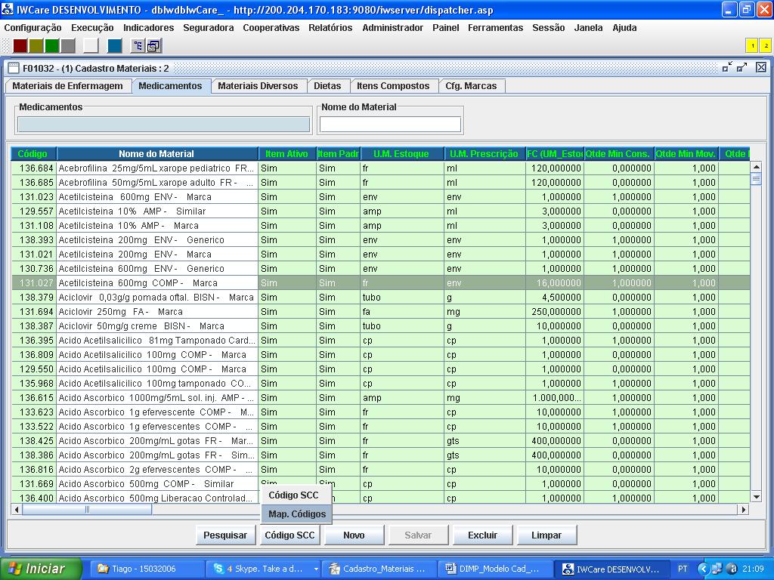Open the Ferramentas menu
The height and width of the screenshot is (580, 774).
tap(495, 28)
